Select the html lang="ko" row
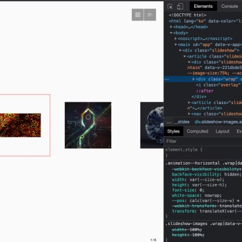 (x=205, y=21)
